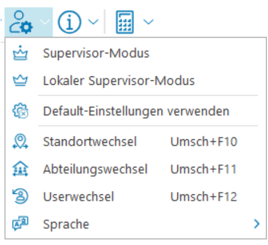Select Supervisor-Modus menu entry
Screen dimensions: 268x245
pos(136,53)
